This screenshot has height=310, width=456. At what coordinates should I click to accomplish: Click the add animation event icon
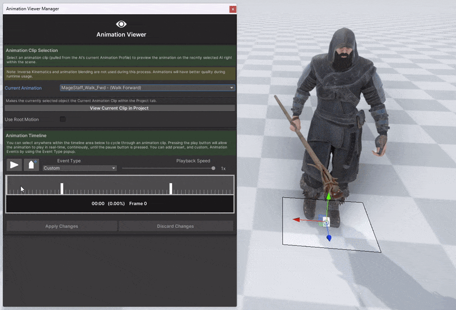[31, 165]
